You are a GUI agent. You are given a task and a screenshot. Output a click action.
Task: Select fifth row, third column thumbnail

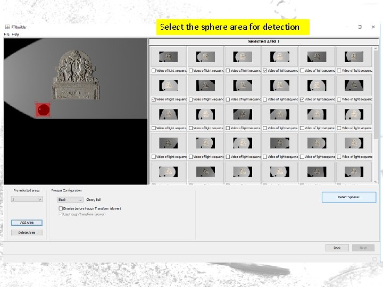[x=243, y=172]
